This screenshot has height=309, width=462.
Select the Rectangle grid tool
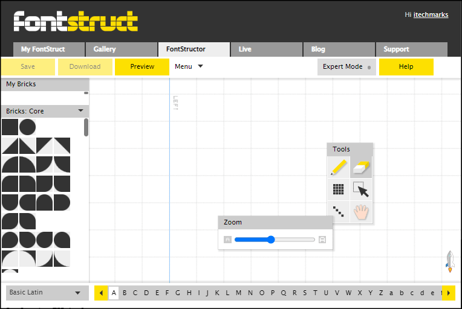pos(338,190)
